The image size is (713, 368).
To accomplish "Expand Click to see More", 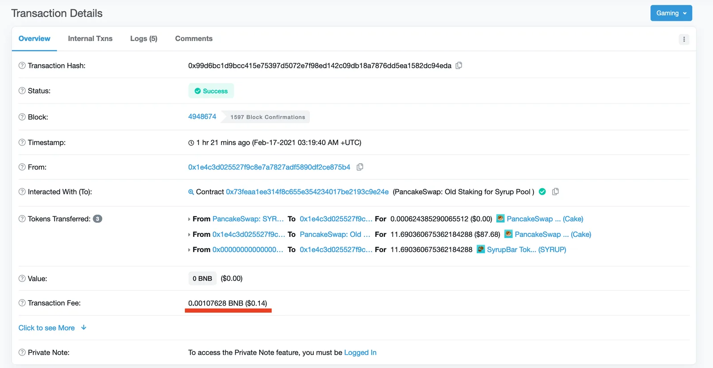I will pos(52,328).
